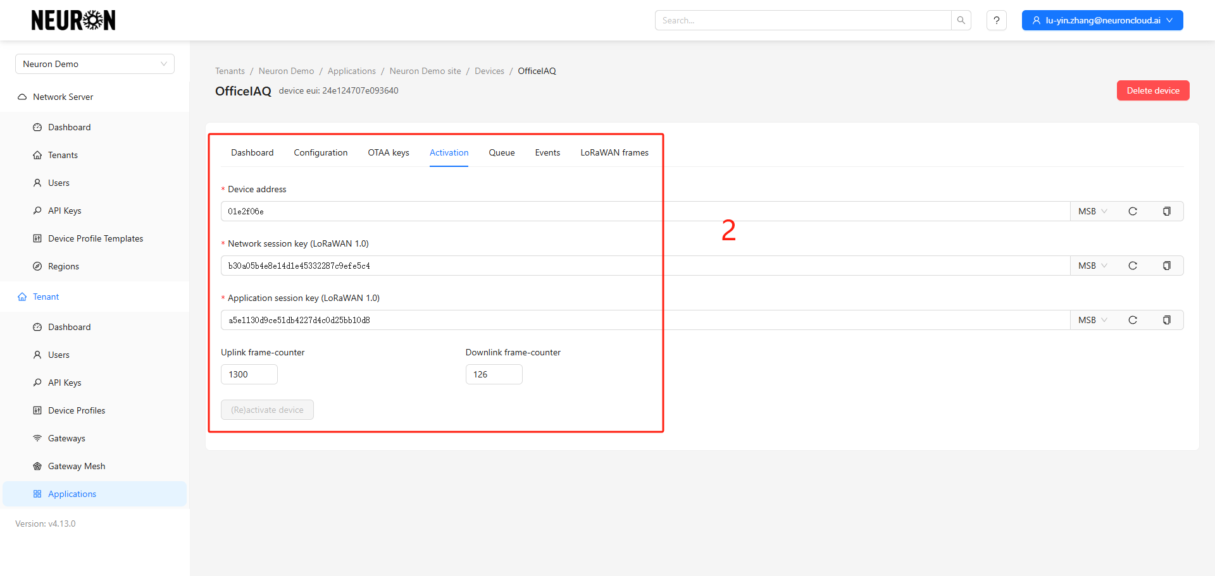The width and height of the screenshot is (1215, 576).
Task: Click the Gateways wifi icon
Action: (37, 438)
